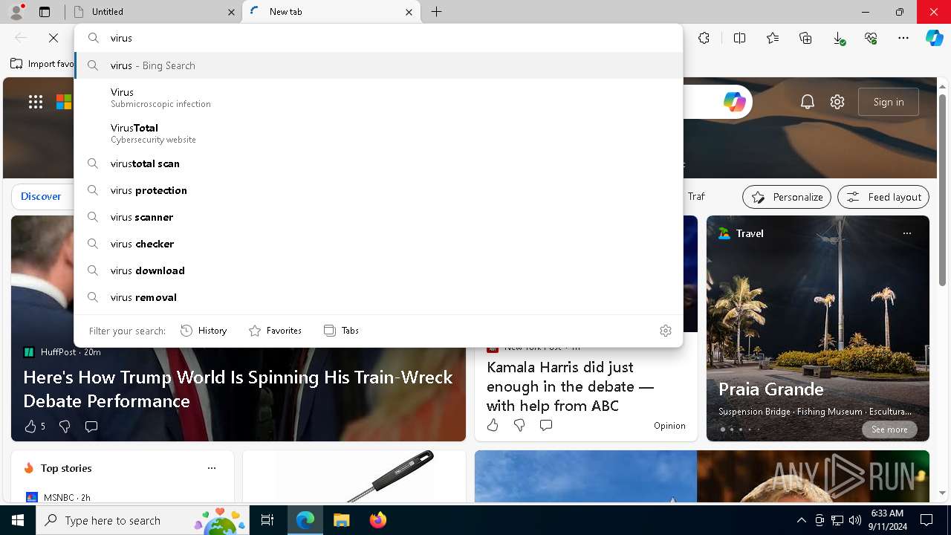Viewport: 951px width, 535px height.
Task: Toggle Split screen icon
Action: point(739,38)
